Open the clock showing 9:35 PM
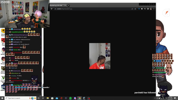The width and height of the screenshot is (178, 100). [170, 98]
